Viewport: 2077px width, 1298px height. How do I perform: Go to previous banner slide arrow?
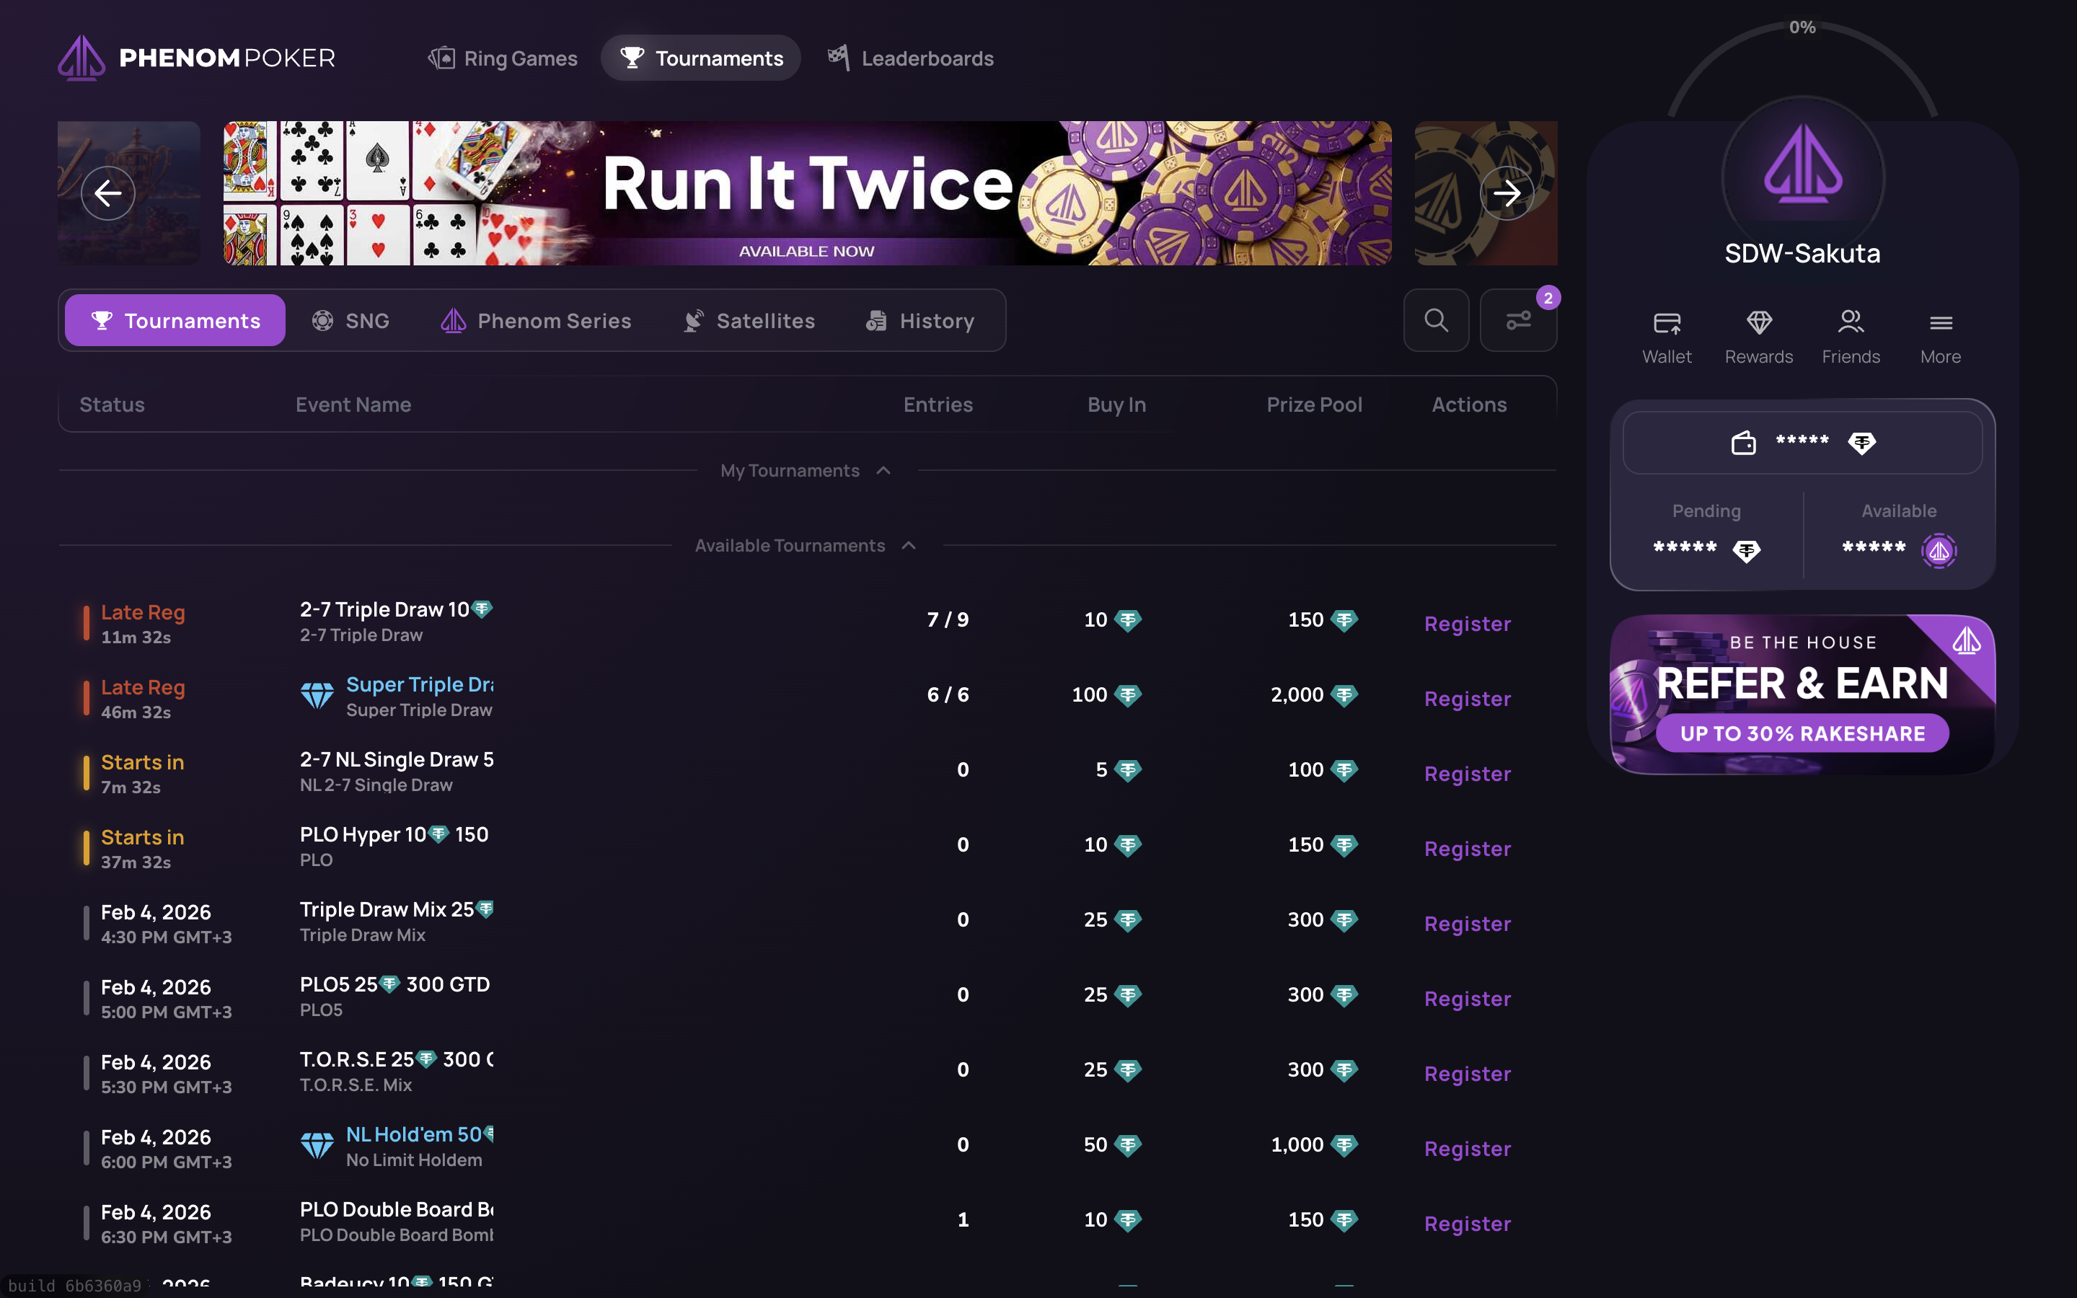click(x=108, y=193)
